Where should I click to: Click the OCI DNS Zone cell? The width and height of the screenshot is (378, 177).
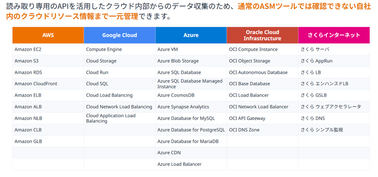point(263,130)
